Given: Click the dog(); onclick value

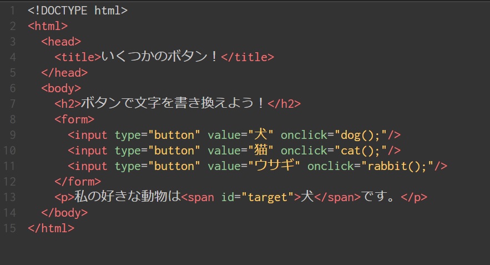Looking at the screenshot, I should (x=357, y=135).
